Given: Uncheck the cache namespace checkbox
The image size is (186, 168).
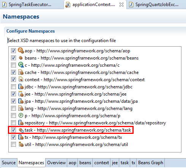Looking at the screenshot, I should 13,72.
